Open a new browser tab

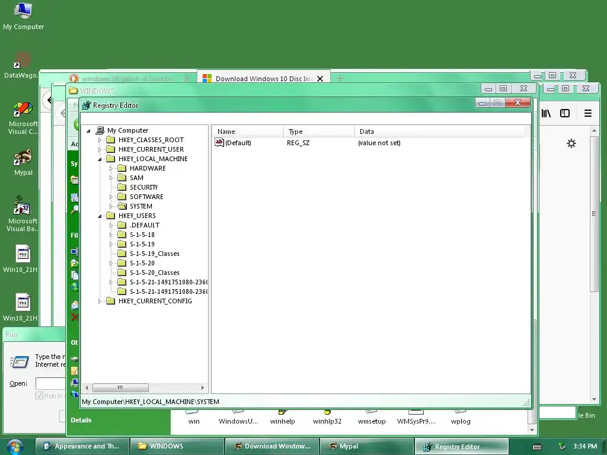pos(340,78)
